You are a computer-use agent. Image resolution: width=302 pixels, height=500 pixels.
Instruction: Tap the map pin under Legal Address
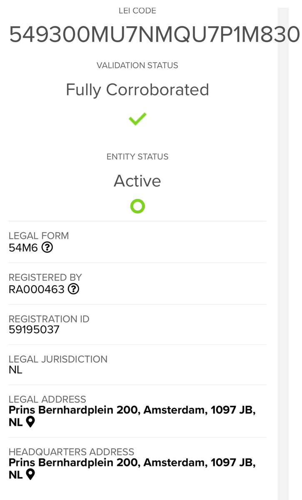tap(30, 422)
